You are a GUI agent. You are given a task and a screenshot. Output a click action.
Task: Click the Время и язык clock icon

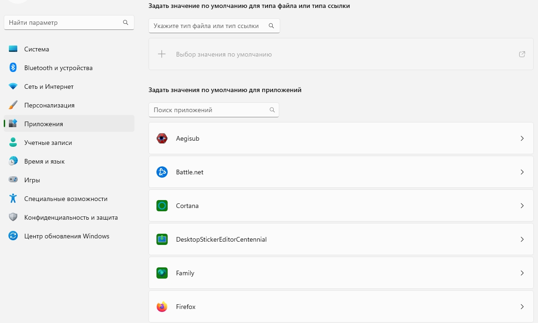(x=13, y=161)
